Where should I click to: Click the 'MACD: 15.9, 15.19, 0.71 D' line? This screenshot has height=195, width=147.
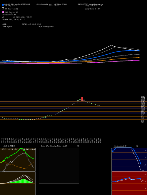[x=14, y=19]
